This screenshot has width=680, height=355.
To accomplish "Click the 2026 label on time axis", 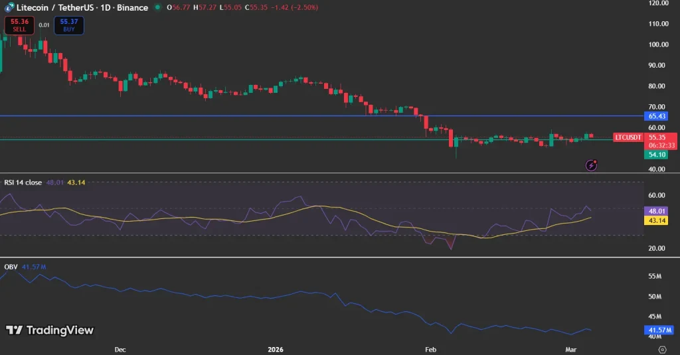I will 276,350.
